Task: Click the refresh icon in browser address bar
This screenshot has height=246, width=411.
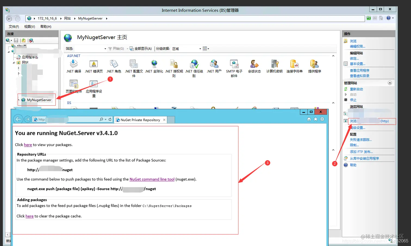Action: pyautogui.click(x=110, y=119)
